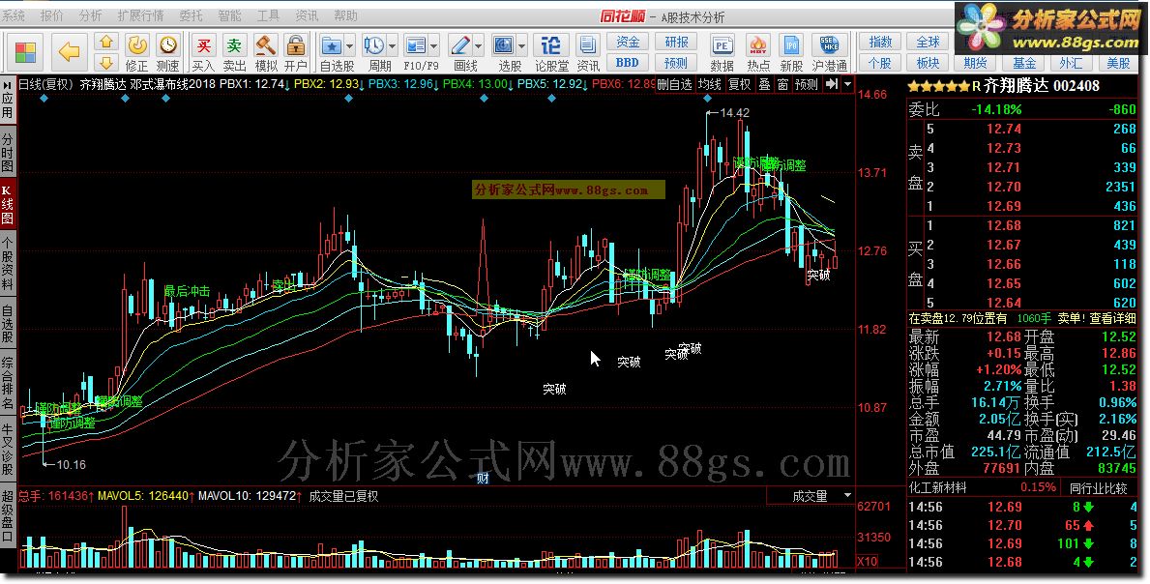Click the down arrow toolbar icon
1150x584 pixels.
[x=106, y=62]
